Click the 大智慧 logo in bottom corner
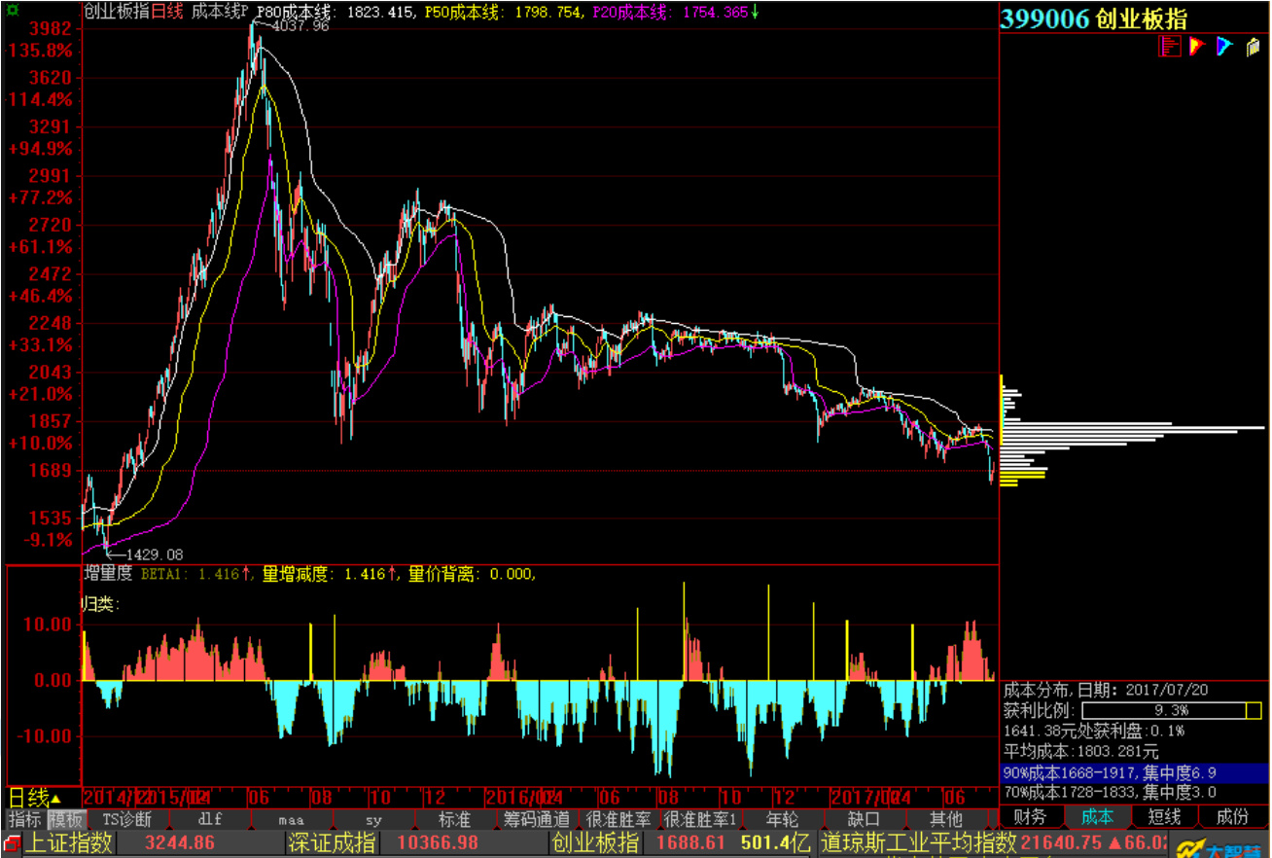 click(1220, 846)
